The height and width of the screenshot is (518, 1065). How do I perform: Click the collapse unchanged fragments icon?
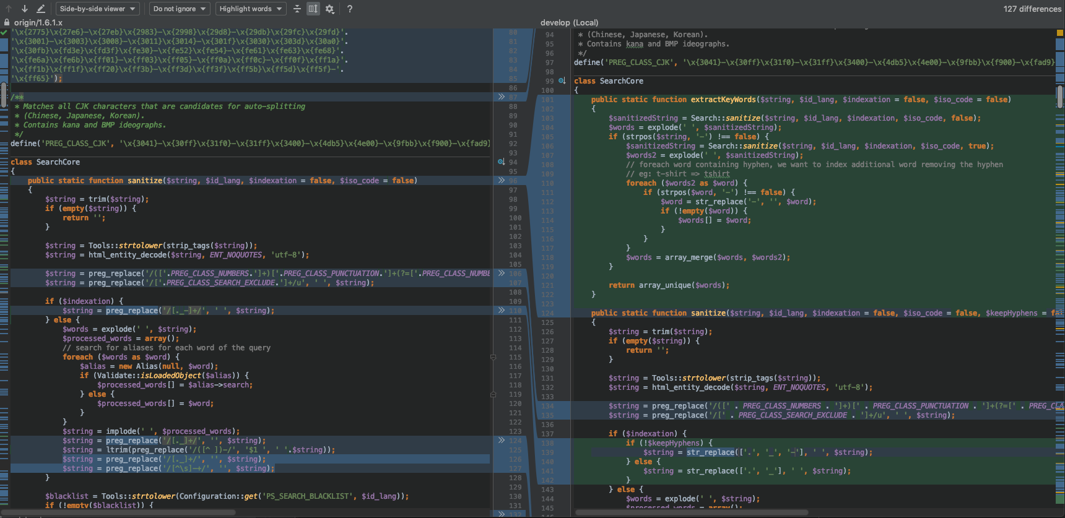(297, 9)
